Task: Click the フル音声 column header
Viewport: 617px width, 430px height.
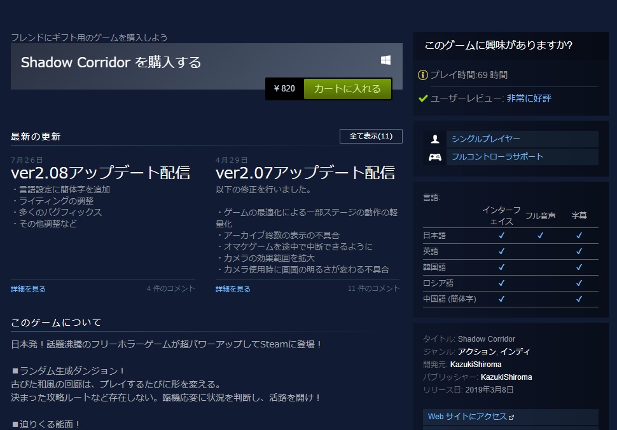Action: pyautogui.click(x=540, y=216)
